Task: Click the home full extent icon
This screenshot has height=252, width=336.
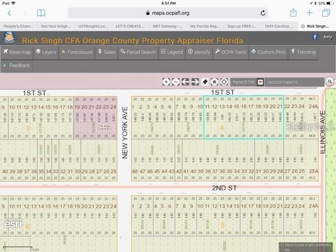Action: click(214, 82)
